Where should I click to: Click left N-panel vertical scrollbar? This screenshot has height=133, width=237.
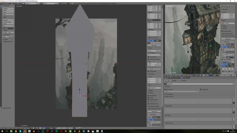tap(162, 57)
